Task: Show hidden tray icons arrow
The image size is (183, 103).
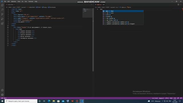Action: coord(162,101)
